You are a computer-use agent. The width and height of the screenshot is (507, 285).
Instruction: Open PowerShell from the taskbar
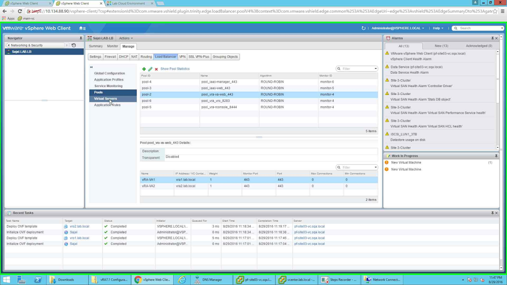point(38,280)
